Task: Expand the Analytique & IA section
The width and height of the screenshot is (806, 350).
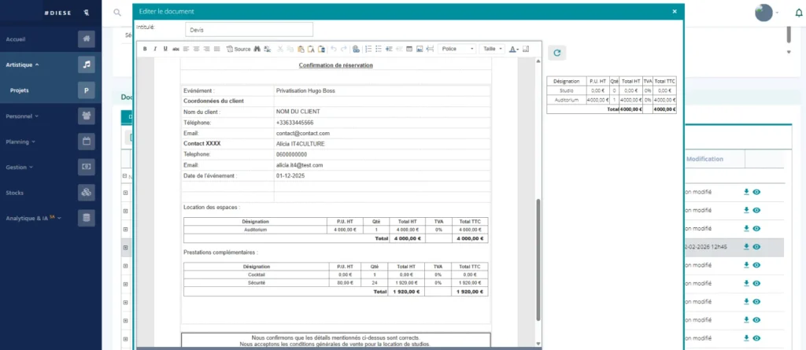Action: (x=33, y=218)
